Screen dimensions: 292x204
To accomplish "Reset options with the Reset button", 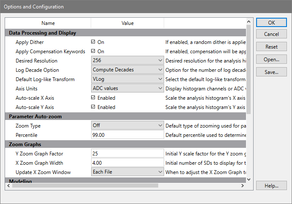I will 271,47.
